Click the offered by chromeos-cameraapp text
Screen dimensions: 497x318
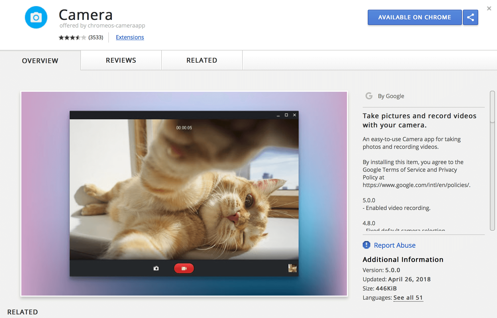tap(102, 25)
